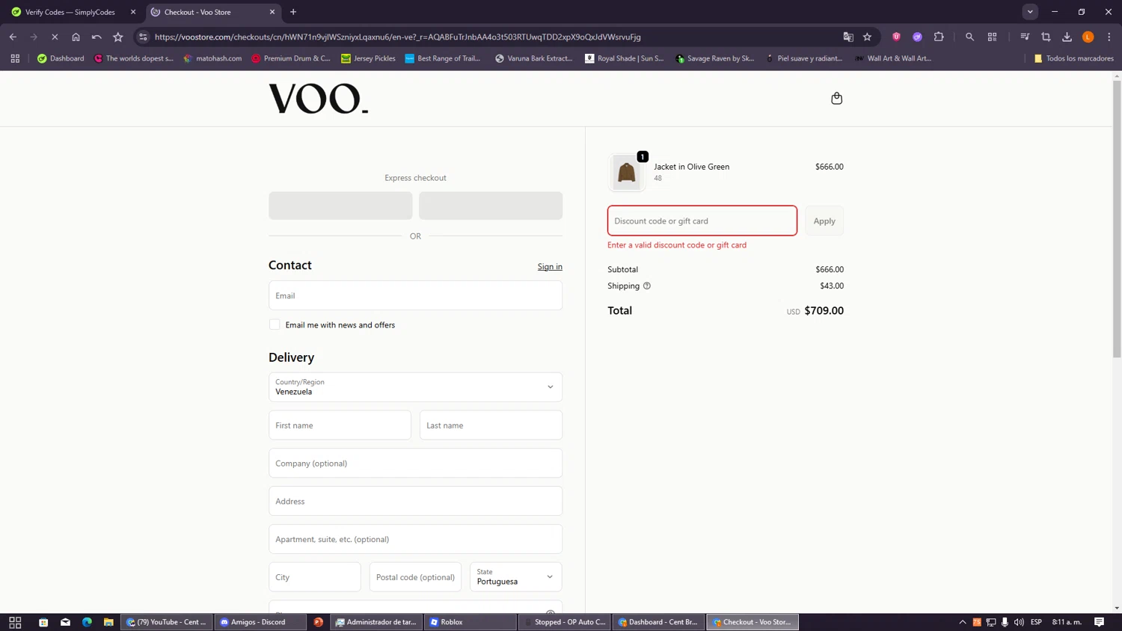
Task: Click star icon left of address bar
Action: click(x=117, y=37)
